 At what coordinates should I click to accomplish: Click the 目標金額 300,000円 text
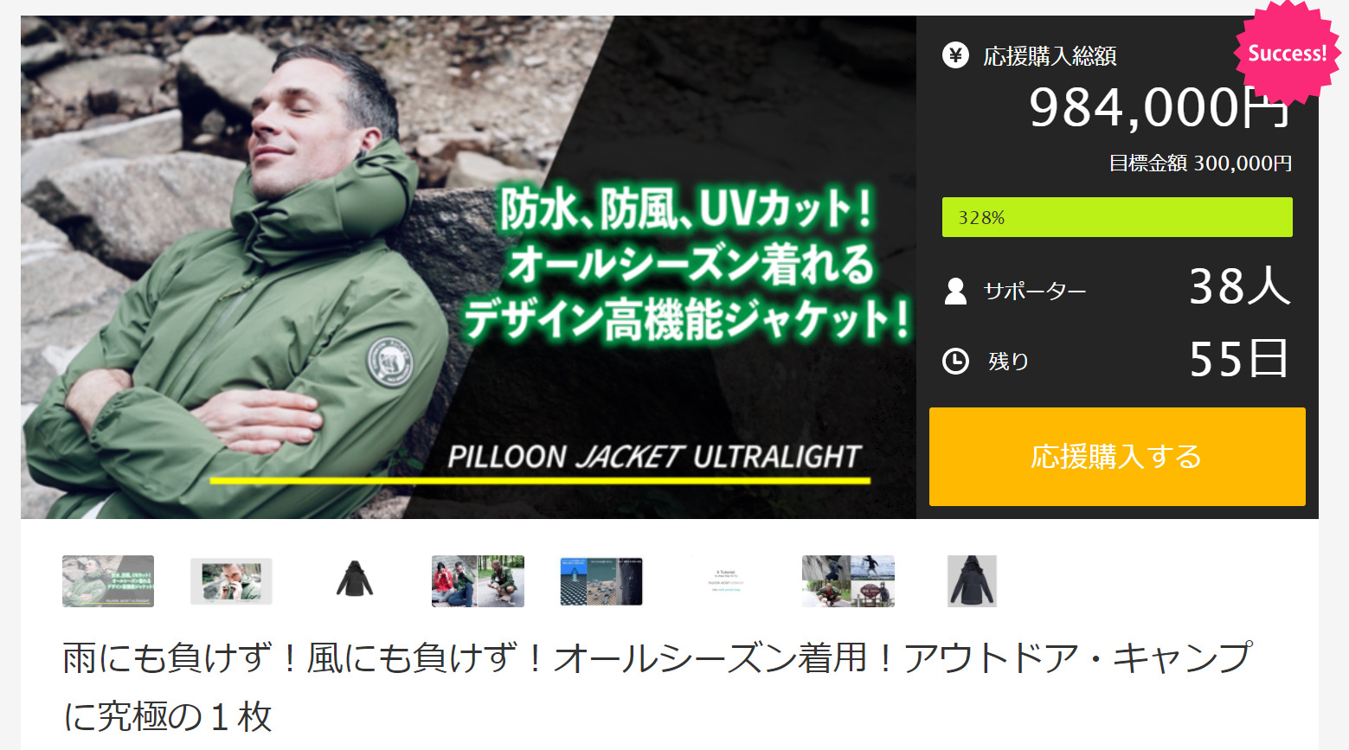coord(1200,163)
